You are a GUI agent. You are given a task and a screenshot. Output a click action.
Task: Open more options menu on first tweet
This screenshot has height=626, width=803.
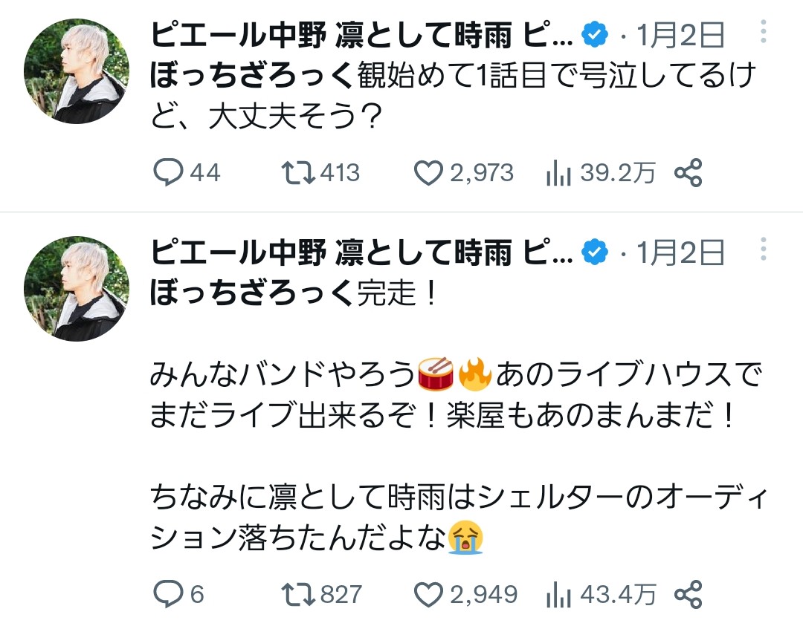tap(763, 34)
